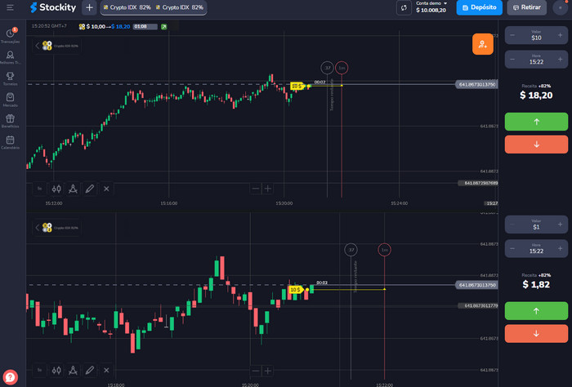Increase top panel expiry time 15:22

[560, 60]
